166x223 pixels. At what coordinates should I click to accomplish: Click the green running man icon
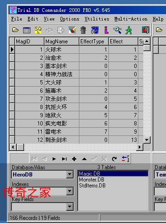coord(128,30)
